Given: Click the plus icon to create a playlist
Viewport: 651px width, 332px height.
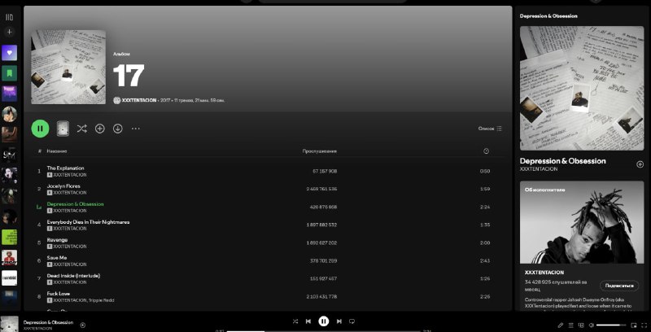Looking at the screenshot, I should 10,33.
